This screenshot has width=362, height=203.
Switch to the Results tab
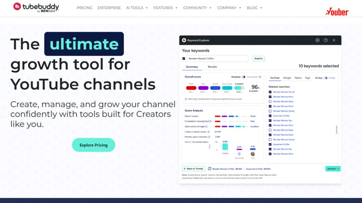coord(212,67)
